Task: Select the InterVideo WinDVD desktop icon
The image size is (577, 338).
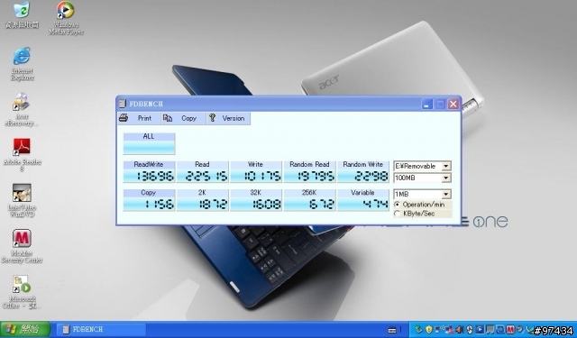Action: click(22, 200)
